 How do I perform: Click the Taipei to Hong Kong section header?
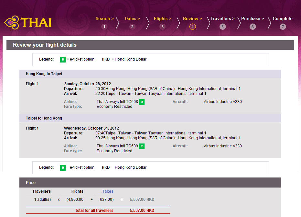pyautogui.click(x=44, y=118)
